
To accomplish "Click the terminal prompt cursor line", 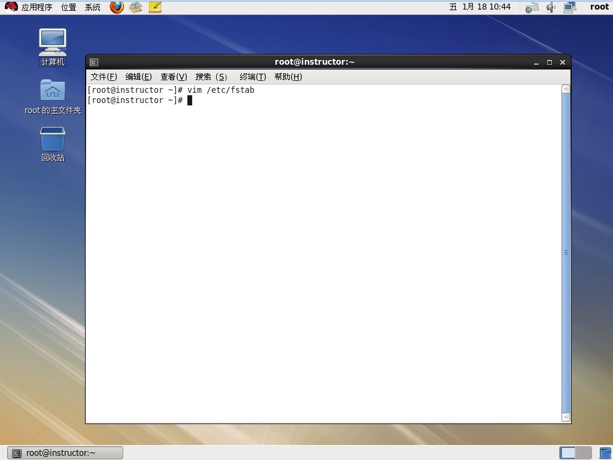I will point(139,100).
